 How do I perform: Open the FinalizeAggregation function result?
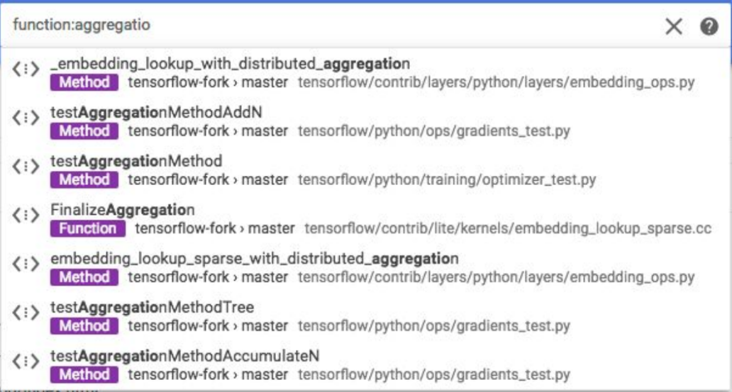click(123, 210)
